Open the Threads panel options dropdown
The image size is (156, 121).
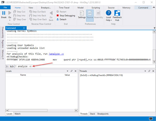tap(145, 71)
